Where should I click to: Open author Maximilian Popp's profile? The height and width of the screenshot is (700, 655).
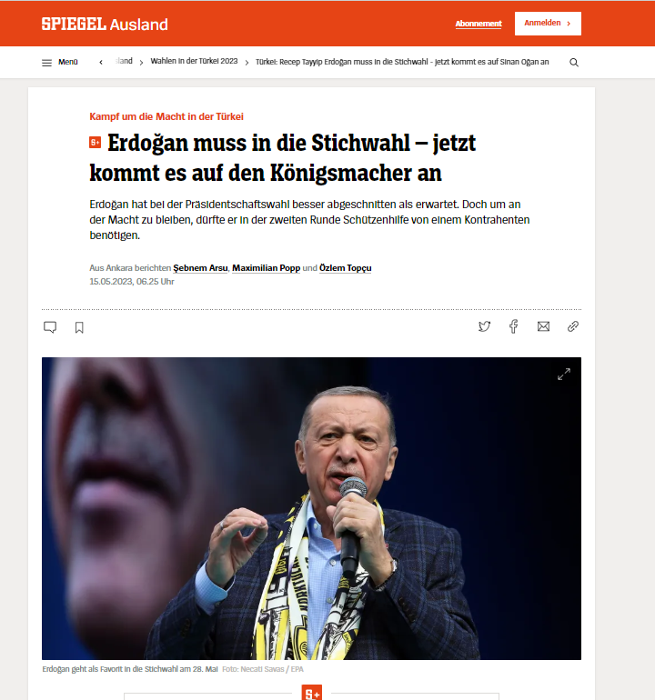point(266,268)
